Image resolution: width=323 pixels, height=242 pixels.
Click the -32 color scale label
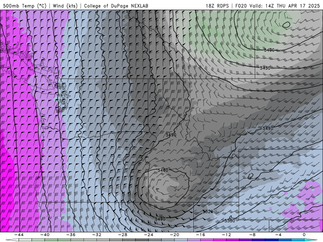coord(97,235)
